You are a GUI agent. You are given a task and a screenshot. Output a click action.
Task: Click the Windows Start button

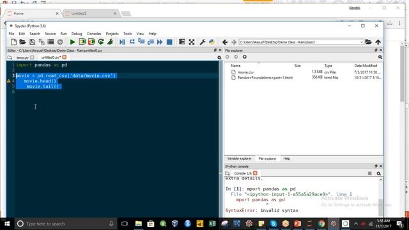click(7, 224)
